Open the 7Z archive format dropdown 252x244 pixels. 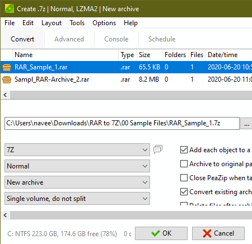(x=77, y=149)
